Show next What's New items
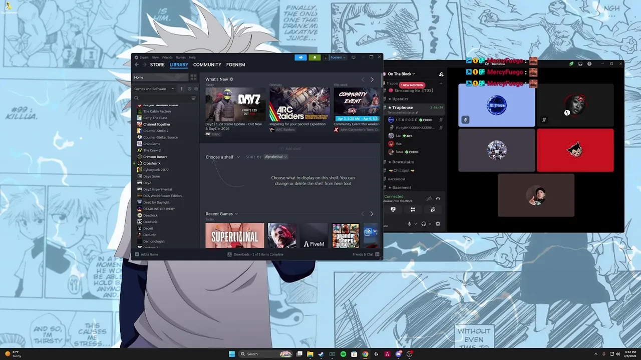Viewport: 641px width, 360px height. [x=372, y=79]
